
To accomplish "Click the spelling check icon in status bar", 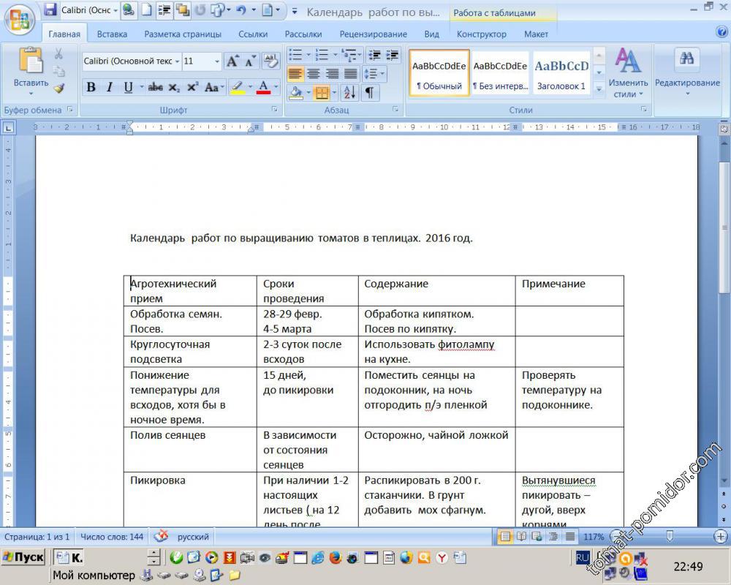I will [162, 537].
